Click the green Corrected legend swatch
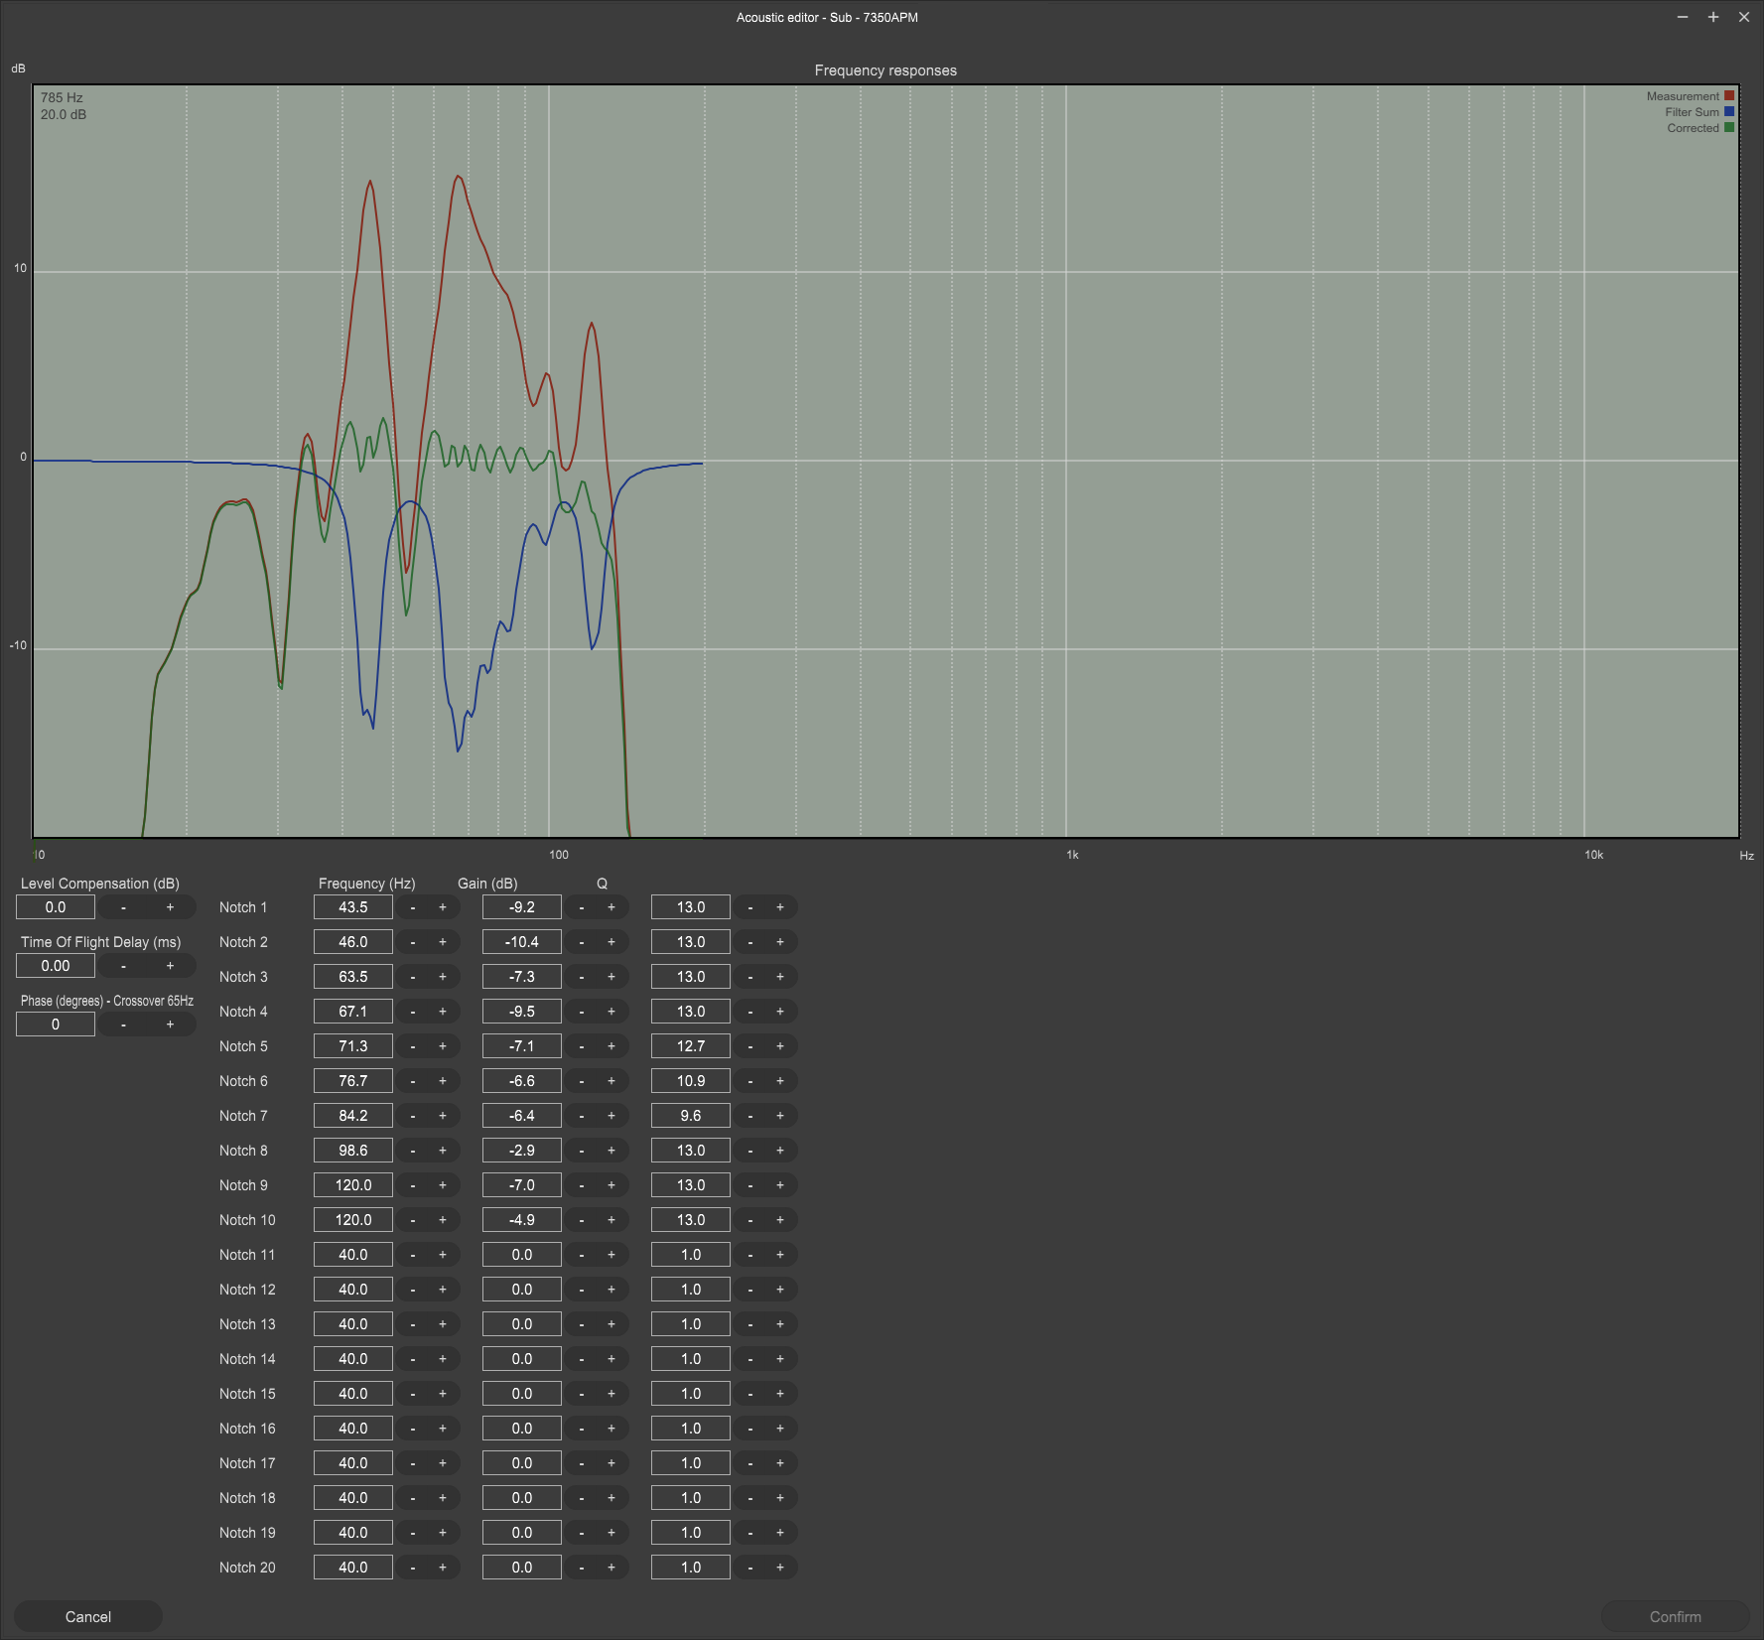The width and height of the screenshot is (1764, 1640). coord(1729,128)
